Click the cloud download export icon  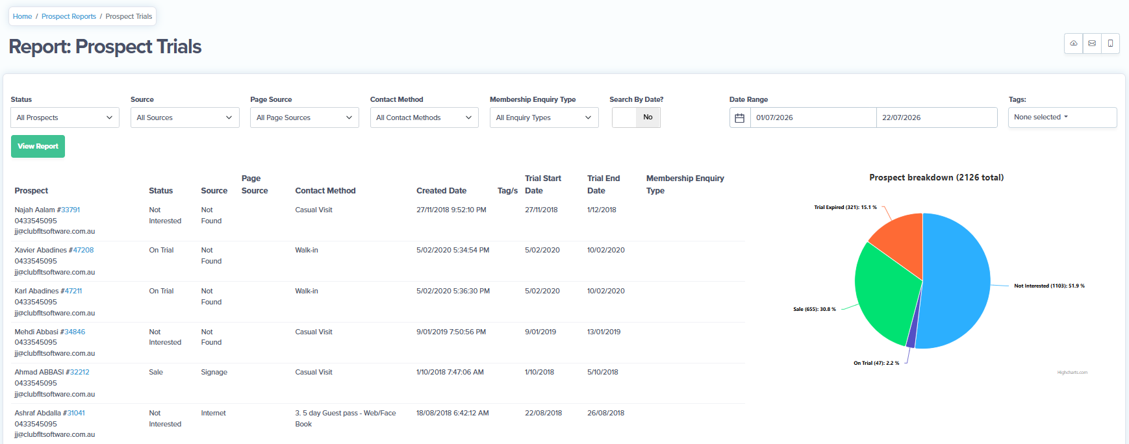pyautogui.click(x=1074, y=43)
